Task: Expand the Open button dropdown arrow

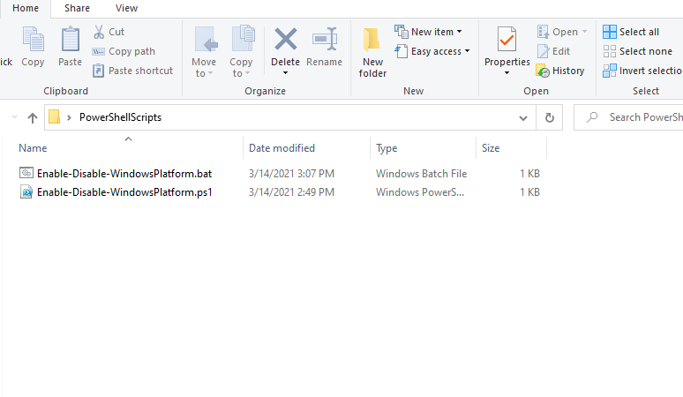Action: (584, 32)
